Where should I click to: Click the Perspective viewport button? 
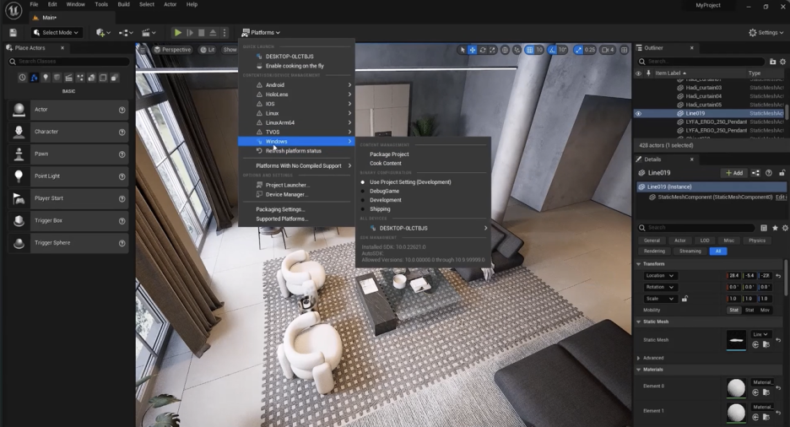[x=172, y=50]
